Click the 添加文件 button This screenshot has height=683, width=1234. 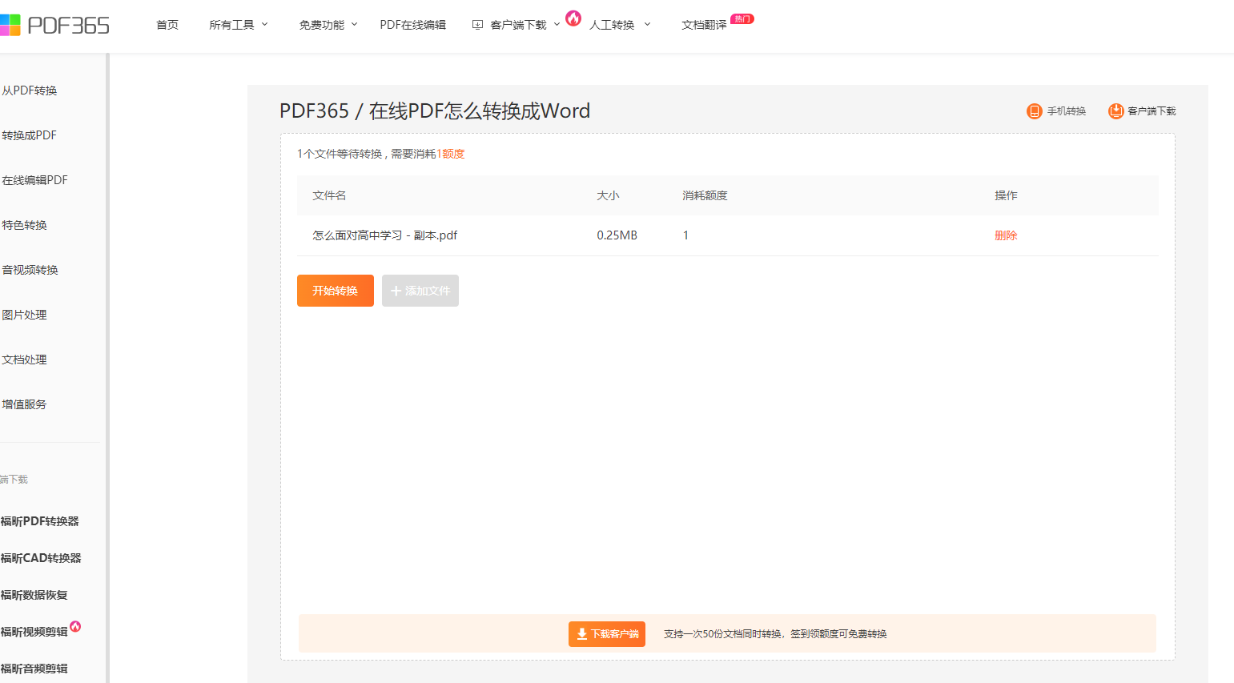tap(420, 291)
